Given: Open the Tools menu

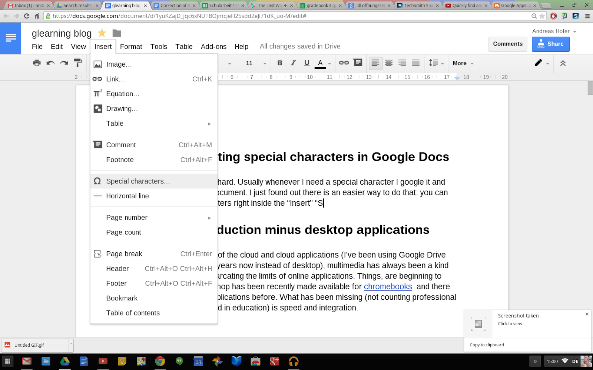Looking at the screenshot, I should pyautogui.click(x=159, y=47).
